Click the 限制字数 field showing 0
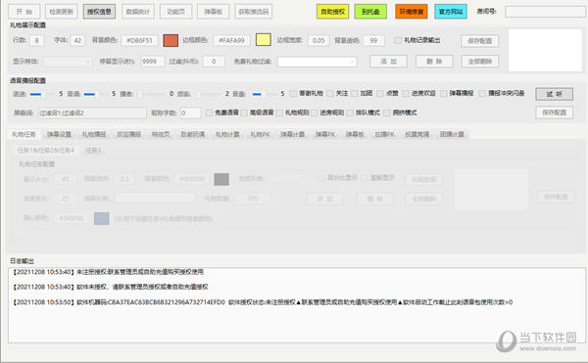This screenshot has height=363, width=588. pos(190,113)
